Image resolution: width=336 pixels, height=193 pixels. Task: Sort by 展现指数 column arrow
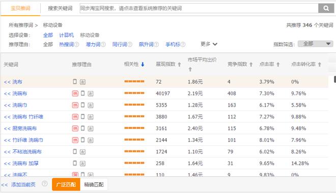(180, 65)
